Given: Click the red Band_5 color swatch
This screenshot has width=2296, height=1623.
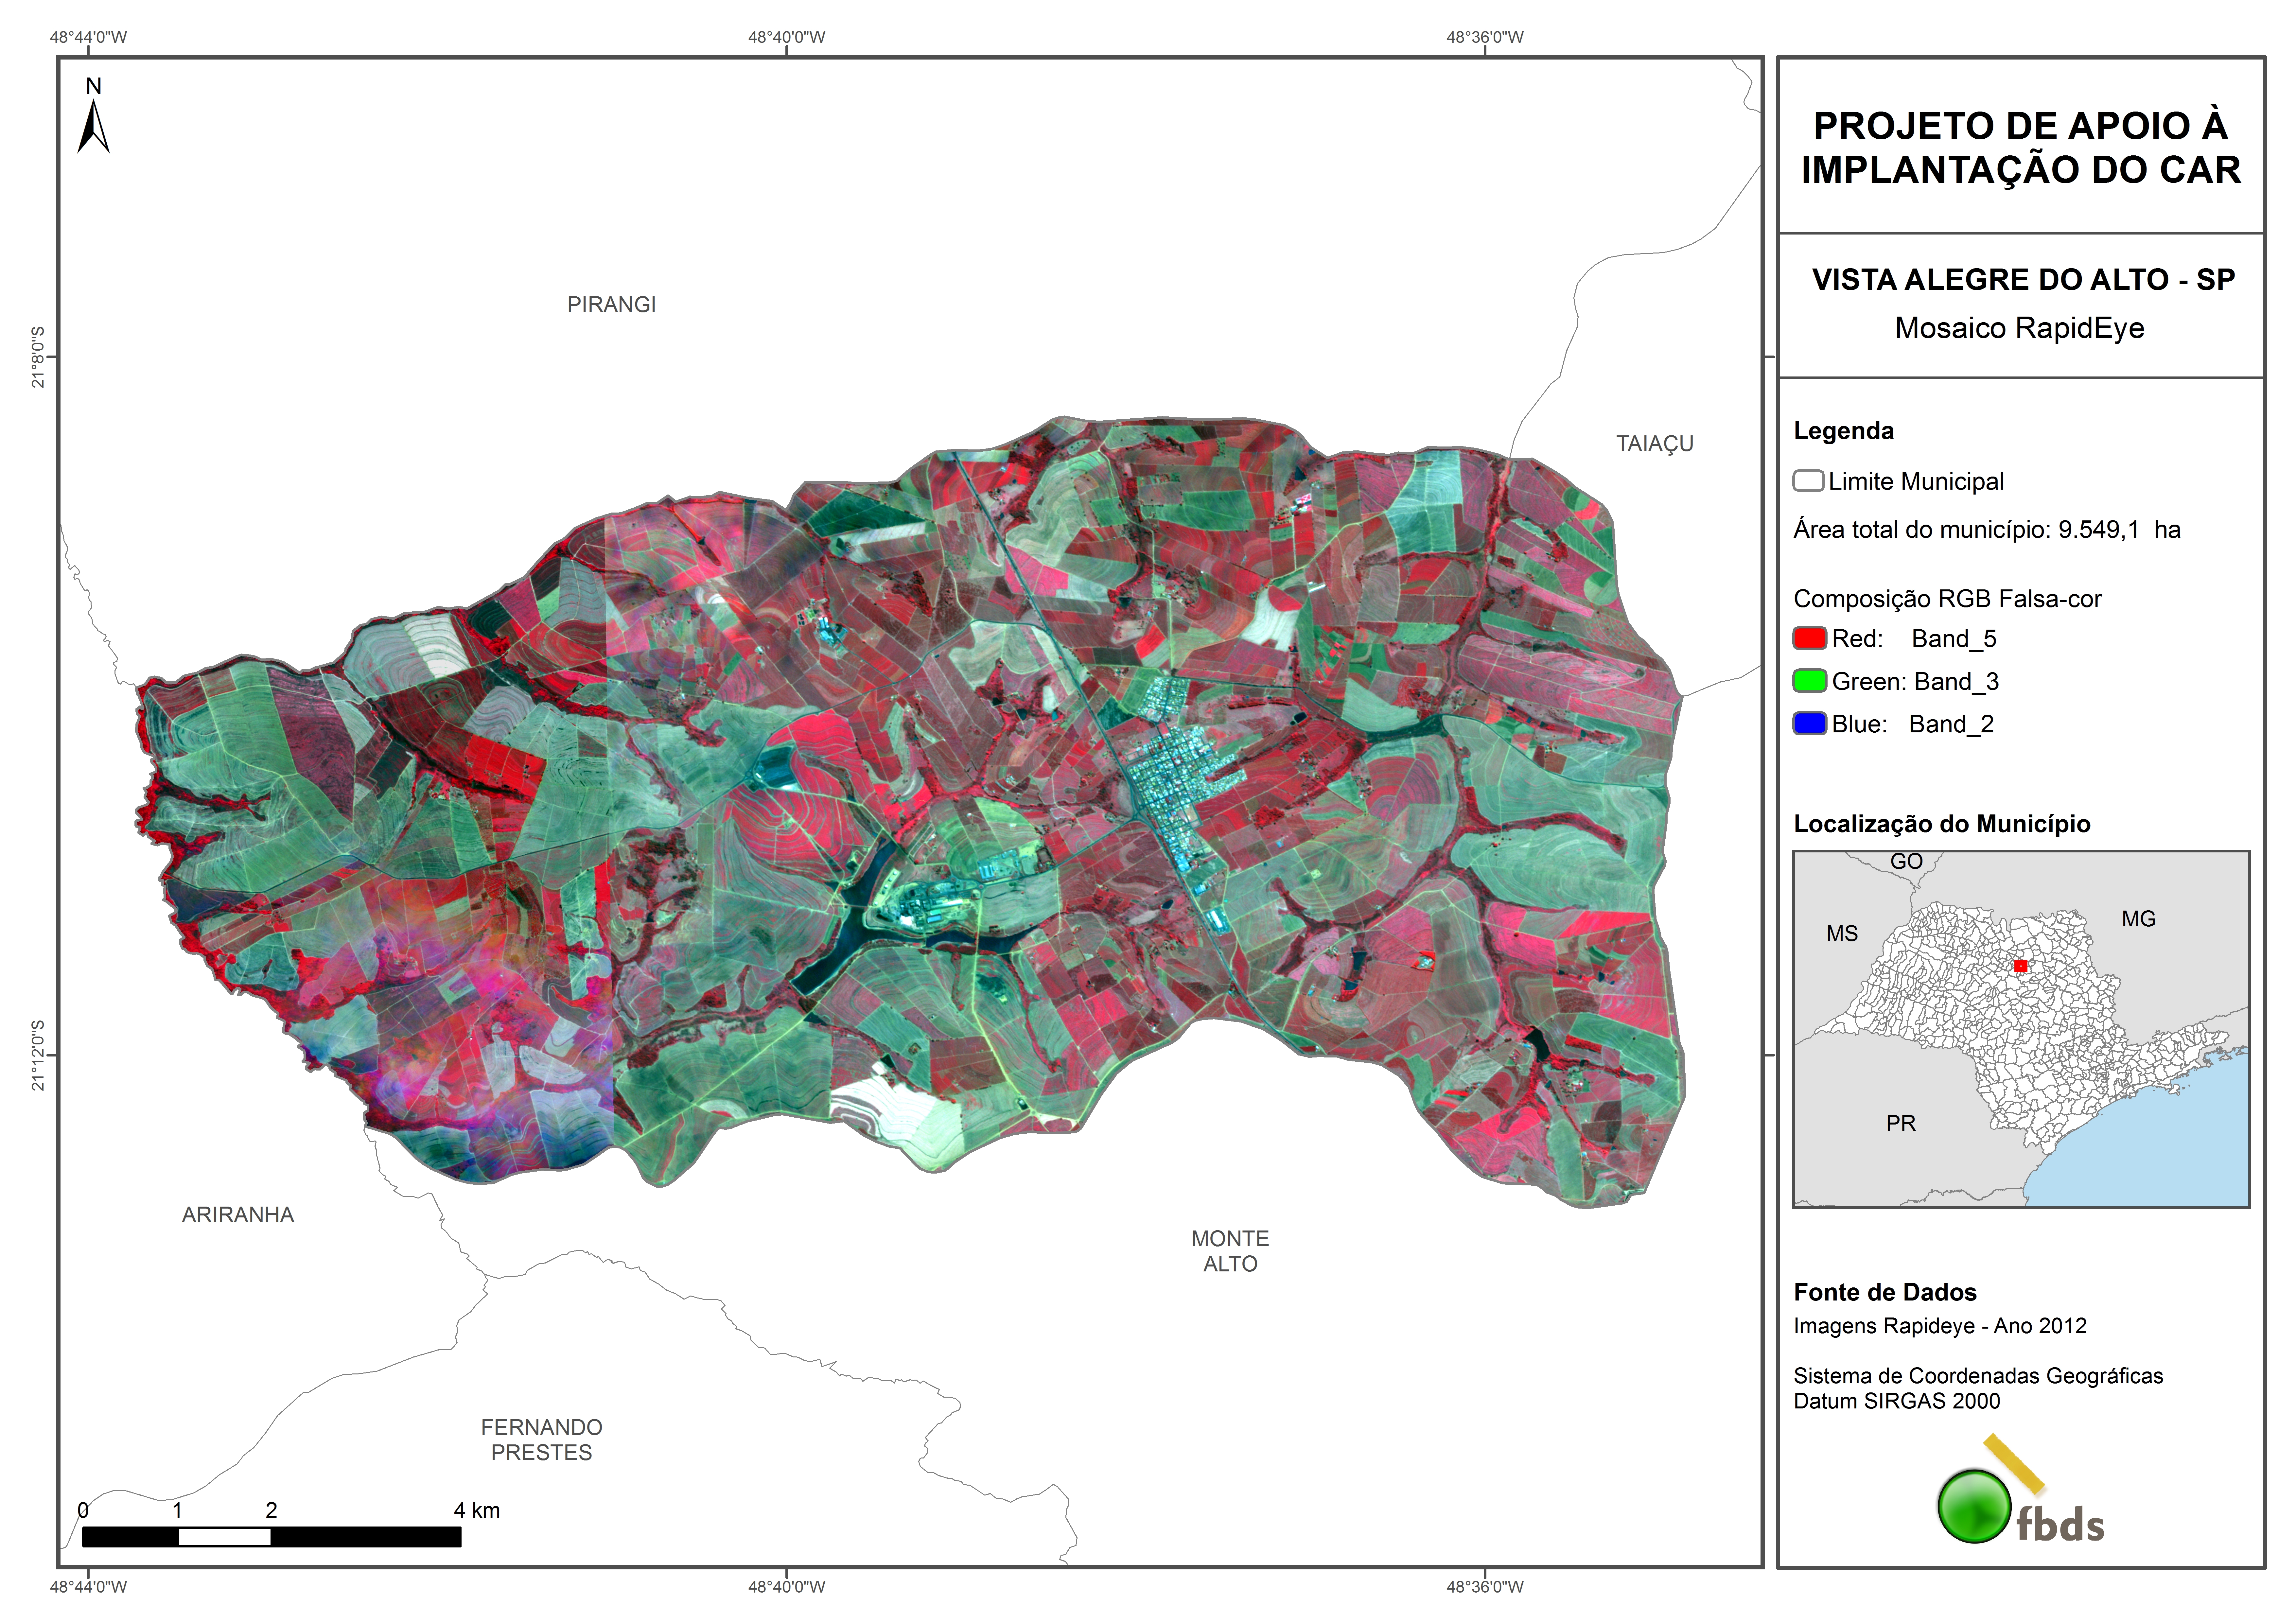Looking at the screenshot, I should coord(1810,638).
